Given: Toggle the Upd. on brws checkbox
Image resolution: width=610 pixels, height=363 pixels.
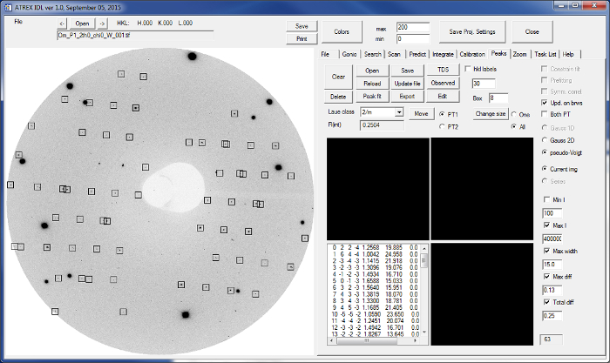Looking at the screenshot, I should coord(545,103).
